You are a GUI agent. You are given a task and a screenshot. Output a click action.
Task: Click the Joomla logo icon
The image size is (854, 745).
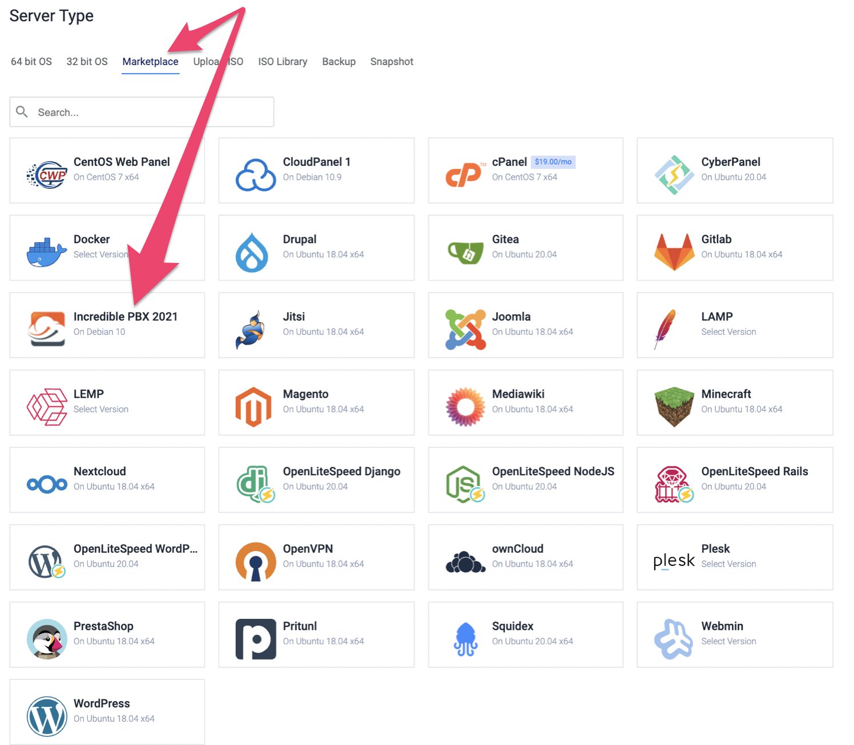(465, 330)
